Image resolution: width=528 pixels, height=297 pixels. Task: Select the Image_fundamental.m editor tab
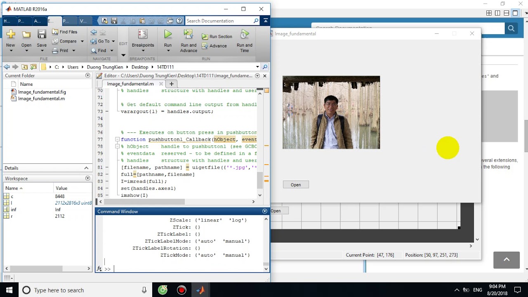point(130,84)
